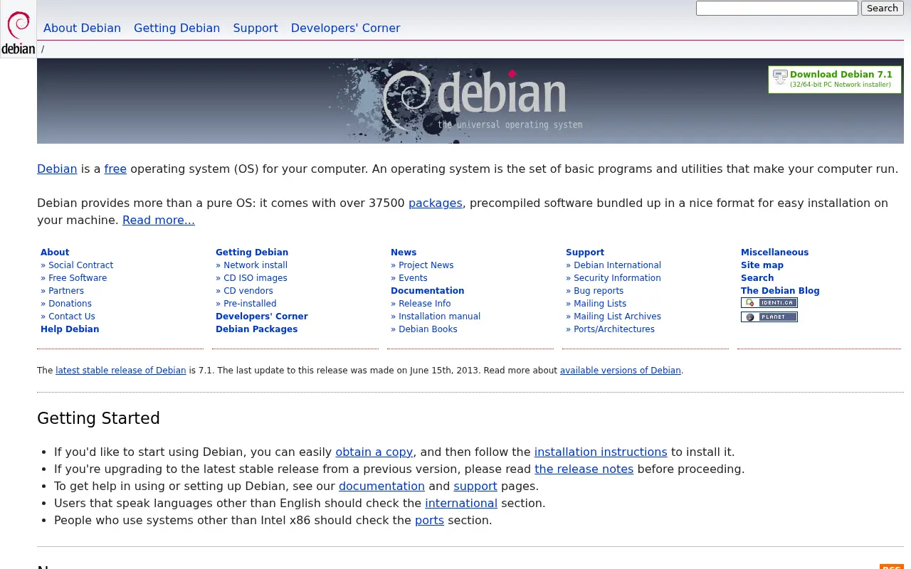Click the Help Debian link
The width and height of the screenshot is (911, 569).
tap(70, 329)
